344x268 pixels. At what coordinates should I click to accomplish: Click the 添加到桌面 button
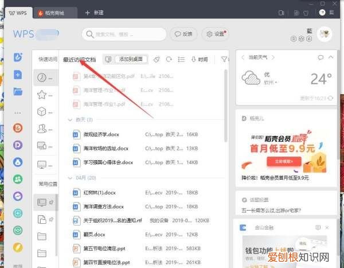[x=131, y=59]
